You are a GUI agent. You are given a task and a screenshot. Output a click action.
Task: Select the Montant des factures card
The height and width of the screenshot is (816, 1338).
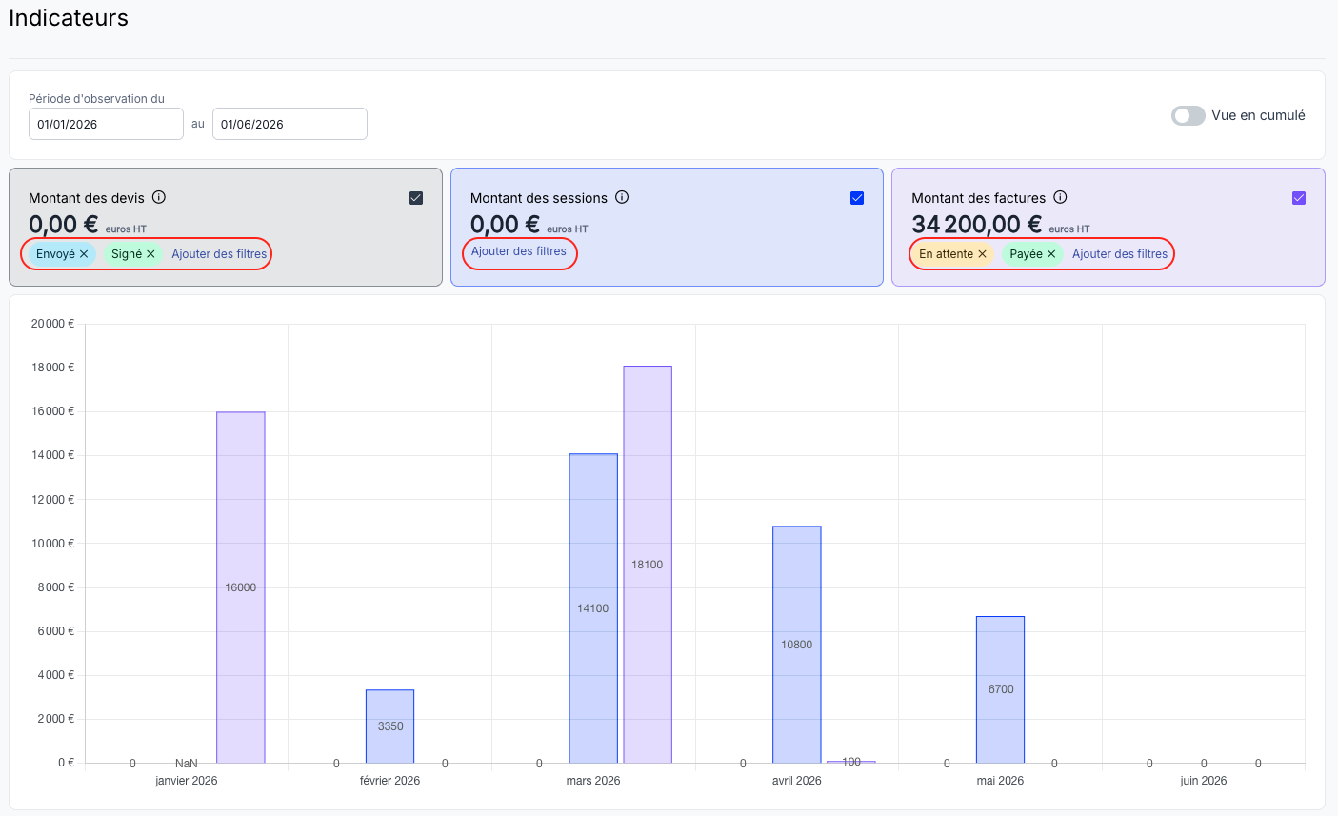(1108, 227)
